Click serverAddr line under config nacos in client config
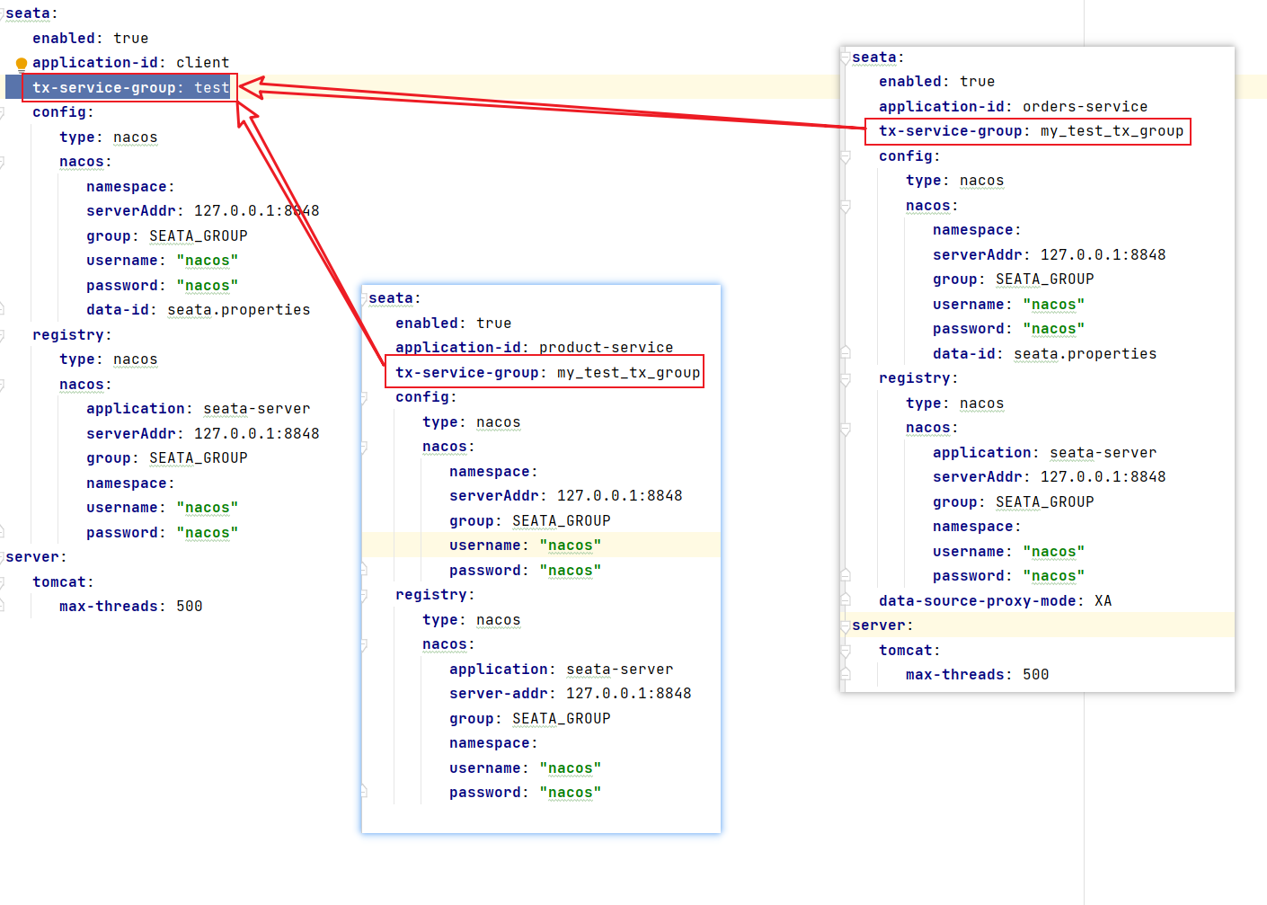The height and width of the screenshot is (905, 1267). click(x=203, y=211)
